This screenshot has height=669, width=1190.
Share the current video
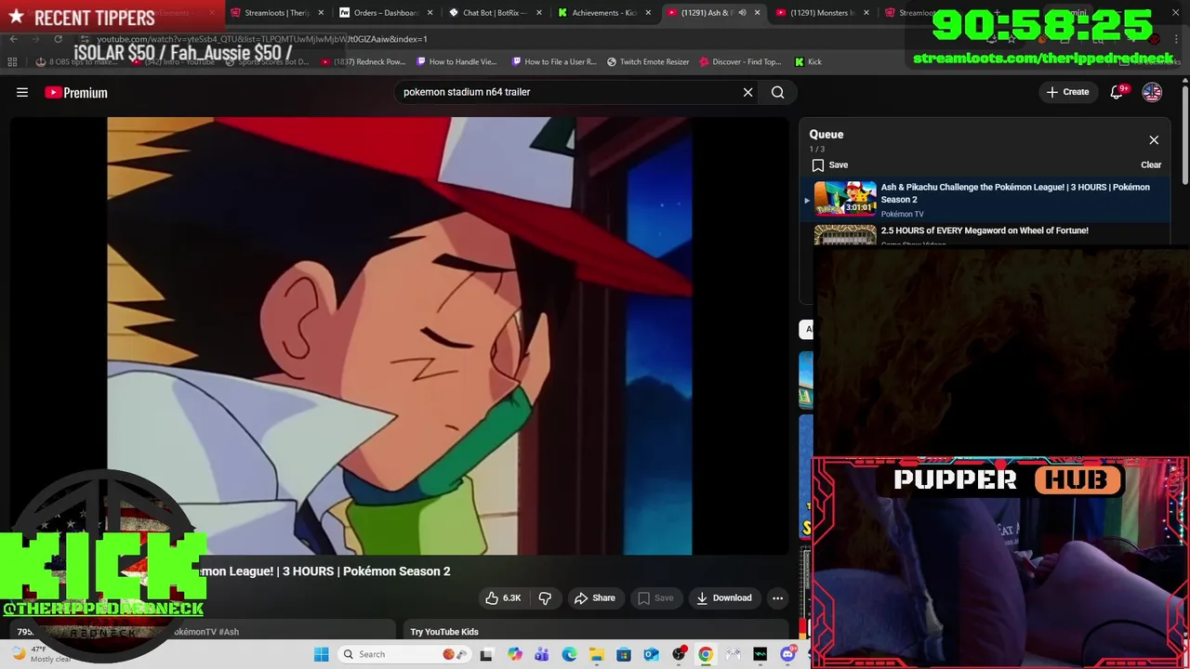[x=595, y=597]
